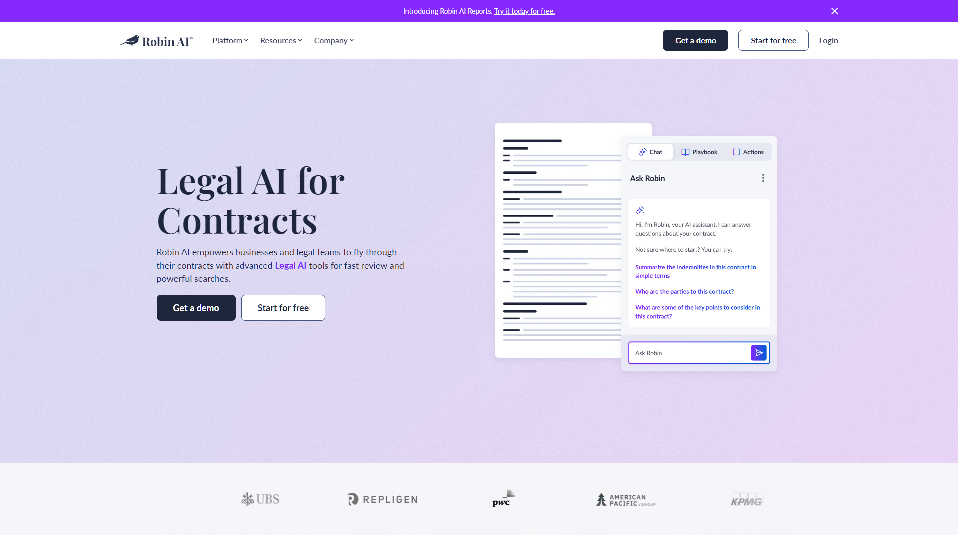Expand the Platform dropdown menu
Viewport: 958px width, 539px height.
[230, 40]
